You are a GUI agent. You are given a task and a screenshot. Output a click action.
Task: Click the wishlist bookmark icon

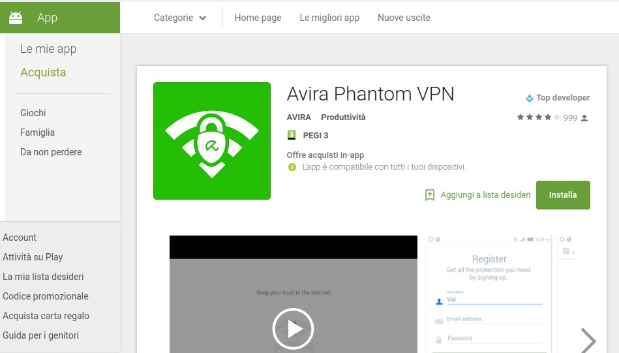[x=429, y=194]
